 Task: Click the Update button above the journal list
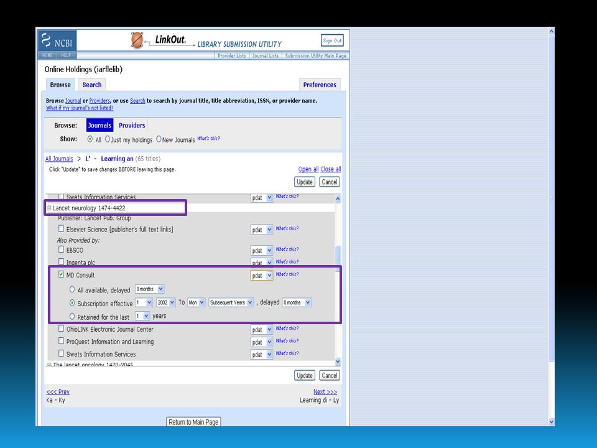pyautogui.click(x=305, y=182)
